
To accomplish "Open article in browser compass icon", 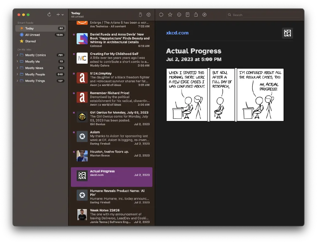I will [204, 15].
